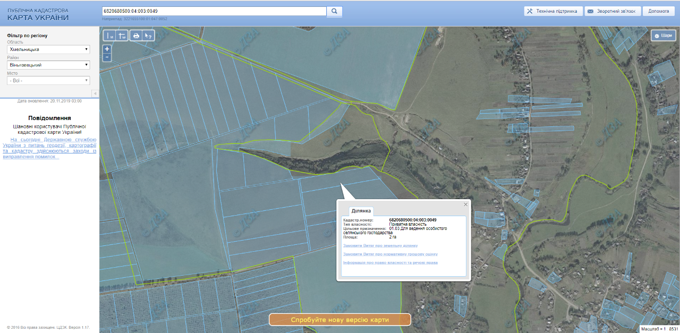The height and width of the screenshot is (333, 680).
Task: Expand the Місто dropdown
Action: (x=48, y=80)
